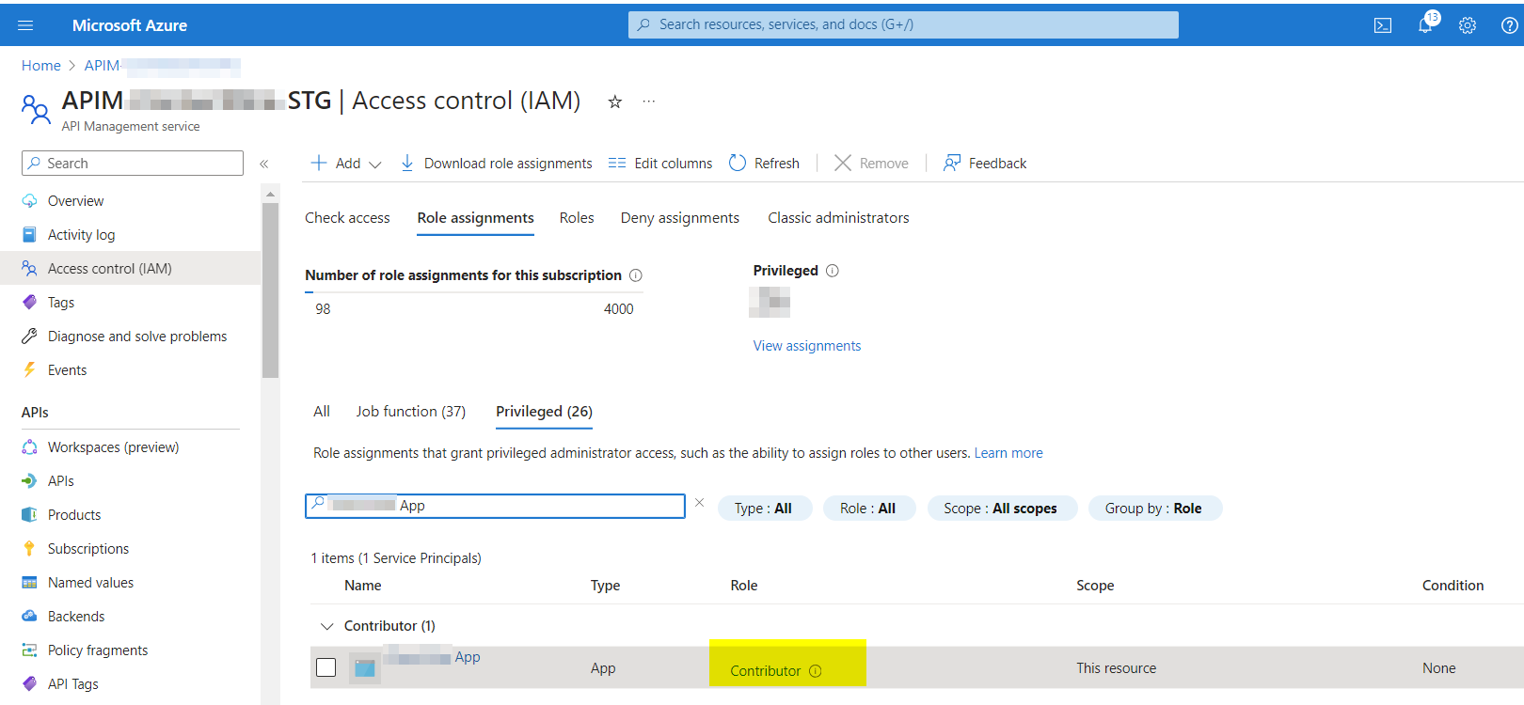This screenshot has height=705, width=1524.
Task: Open the notifications bell
Action: tap(1426, 23)
